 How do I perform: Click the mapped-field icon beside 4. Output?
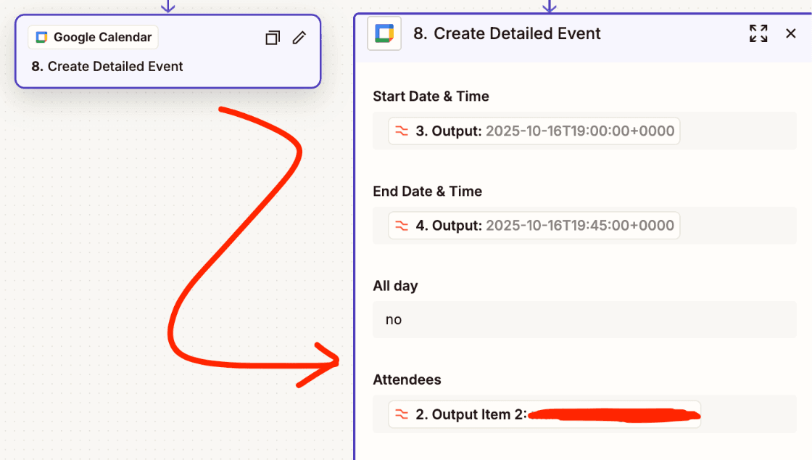401,225
